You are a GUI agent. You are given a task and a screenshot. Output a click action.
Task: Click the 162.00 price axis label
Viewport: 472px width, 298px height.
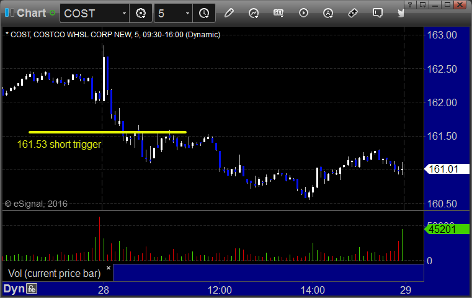coord(442,102)
